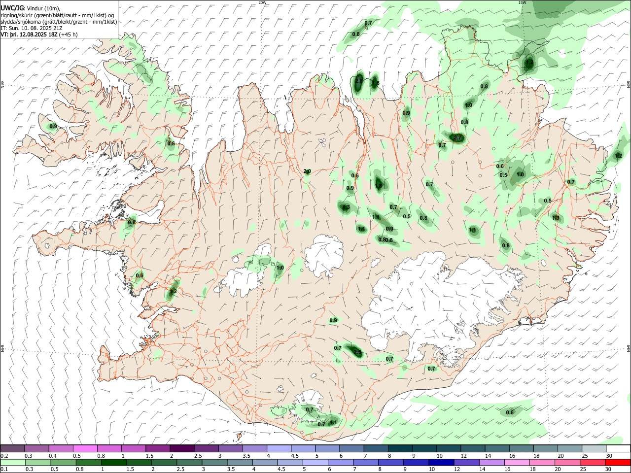
Task: Click the '(+45 h)' forecast offset text
Action: (69, 34)
